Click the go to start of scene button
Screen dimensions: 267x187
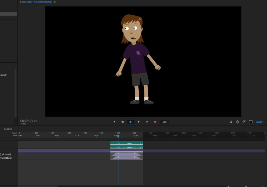point(114,122)
